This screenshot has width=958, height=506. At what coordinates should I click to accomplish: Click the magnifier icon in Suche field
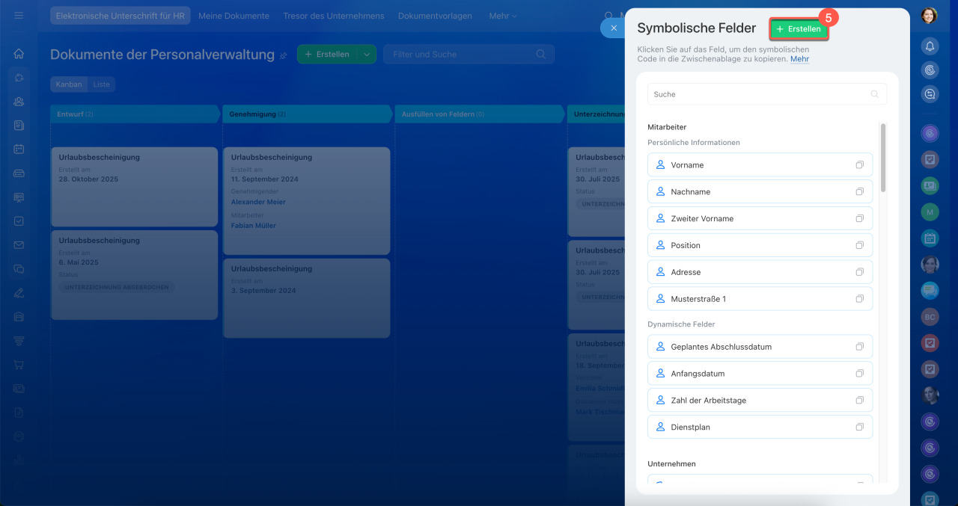click(x=874, y=94)
